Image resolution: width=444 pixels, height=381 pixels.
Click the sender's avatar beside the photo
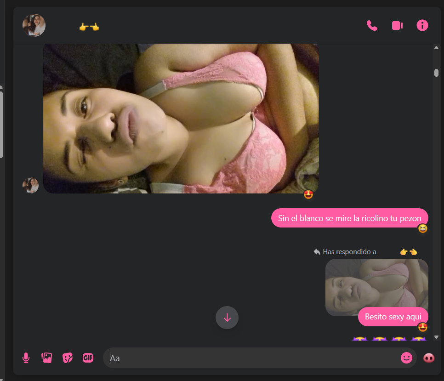point(30,185)
